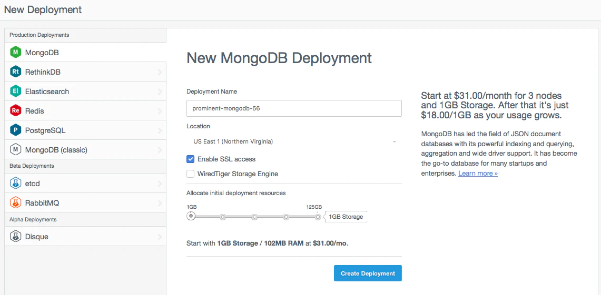Click the Create Deployment button
Screen dimensions: 601x295
click(368, 273)
